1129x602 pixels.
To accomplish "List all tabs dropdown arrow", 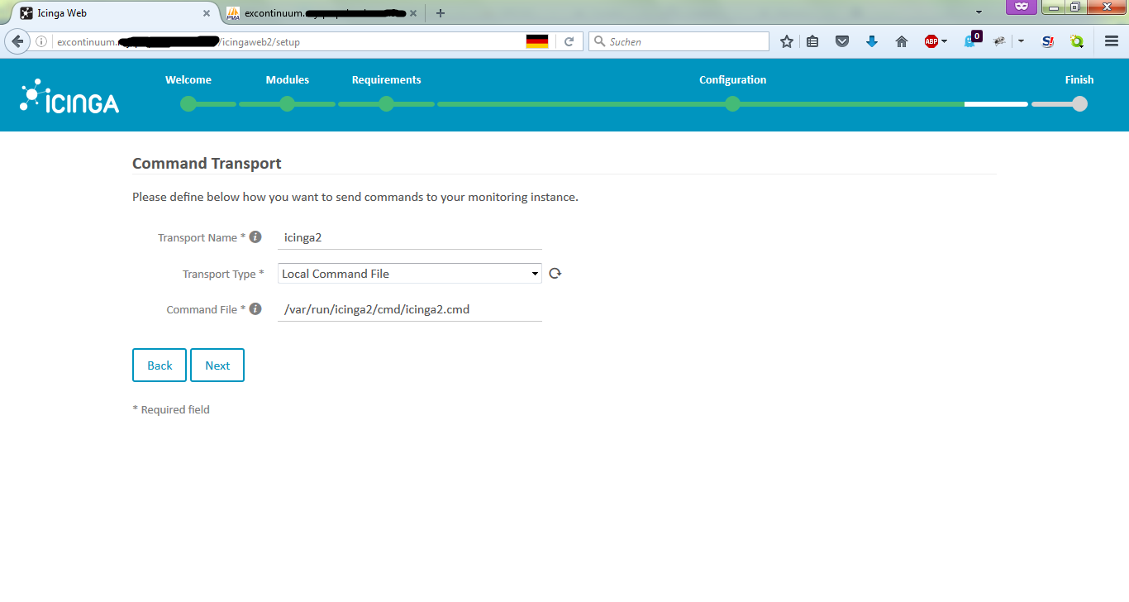I will (x=979, y=12).
